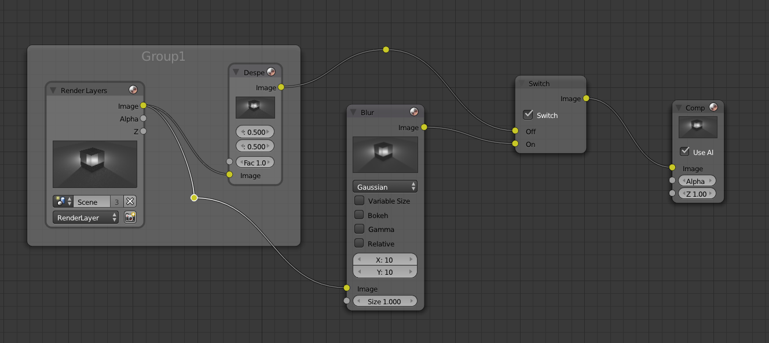Image resolution: width=769 pixels, height=343 pixels.
Task: Click the scene browse icon beside Scene field
Action: coord(63,201)
